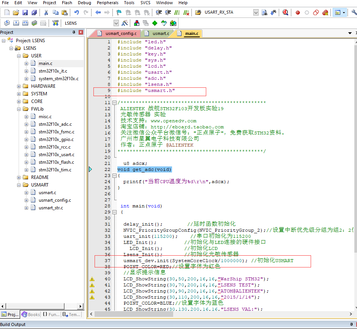
Task: Navigate forward with the arrow icon
Action: coord(107,13)
